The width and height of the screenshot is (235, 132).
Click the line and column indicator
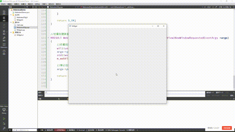[225, 7]
